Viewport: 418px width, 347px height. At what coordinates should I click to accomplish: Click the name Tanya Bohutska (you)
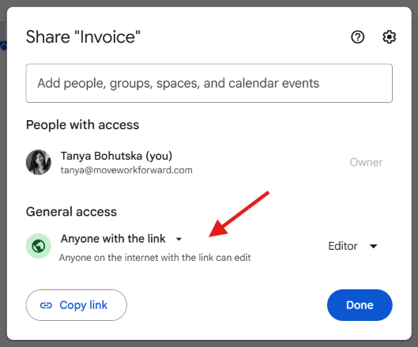[116, 156]
